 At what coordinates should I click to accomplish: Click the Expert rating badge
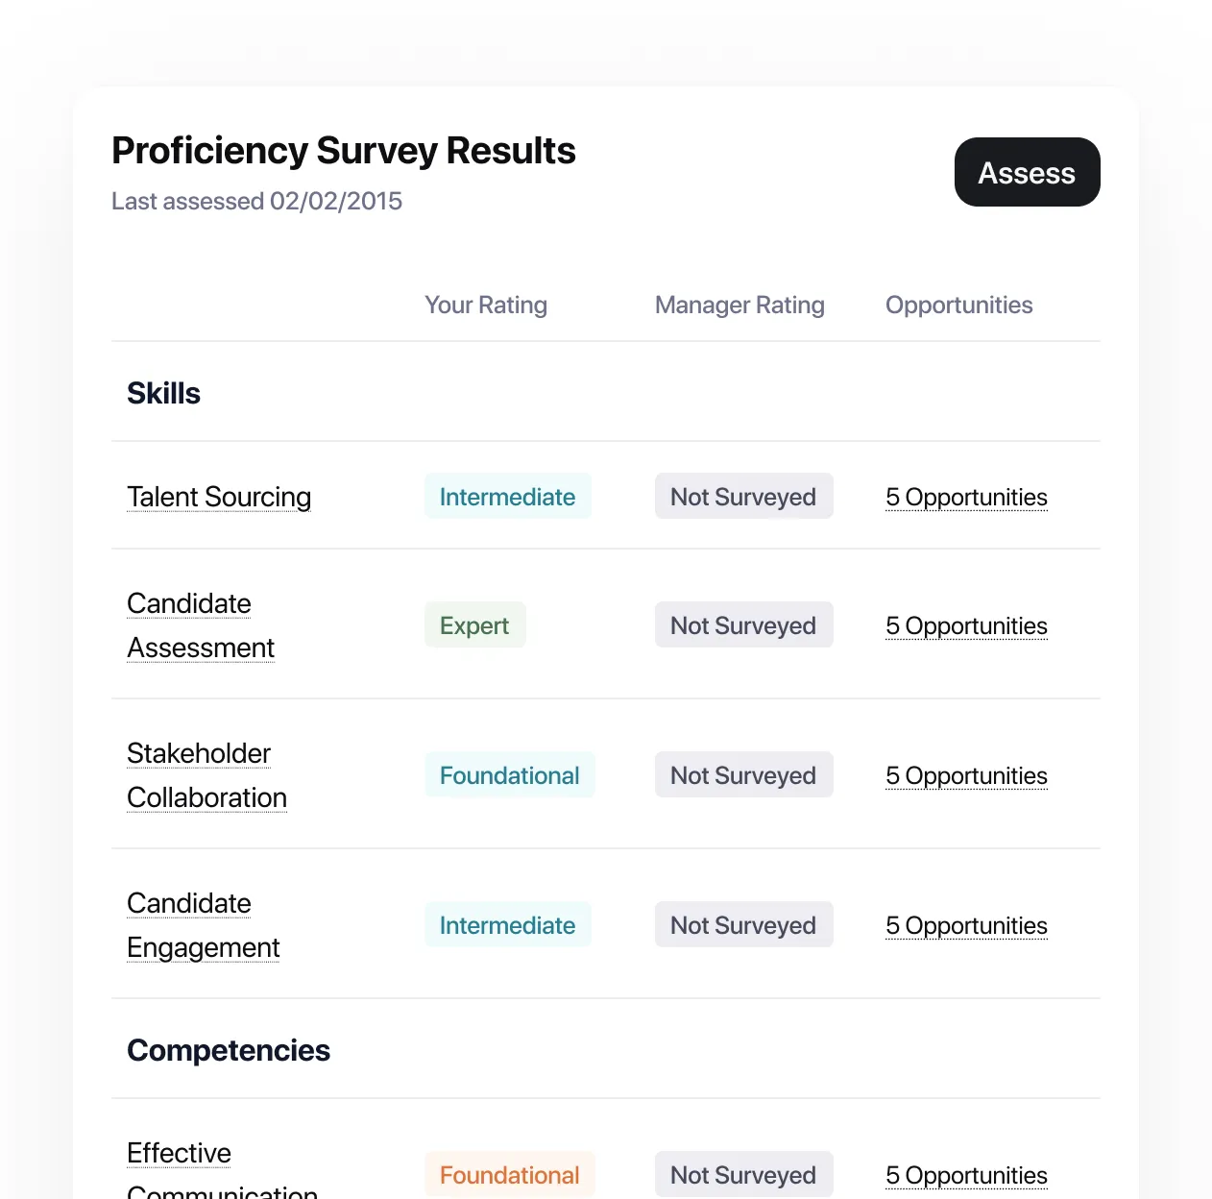tap(474, 625)
